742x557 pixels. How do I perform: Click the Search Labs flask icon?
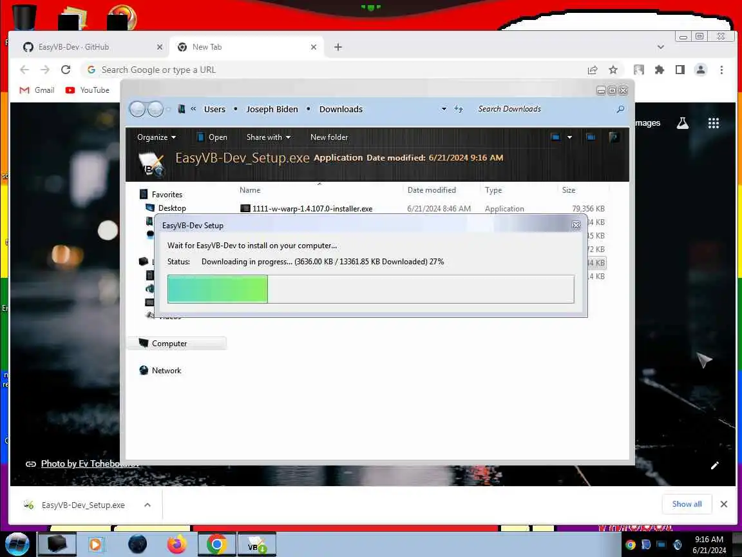pyautogui.click(x=682, y=123)
